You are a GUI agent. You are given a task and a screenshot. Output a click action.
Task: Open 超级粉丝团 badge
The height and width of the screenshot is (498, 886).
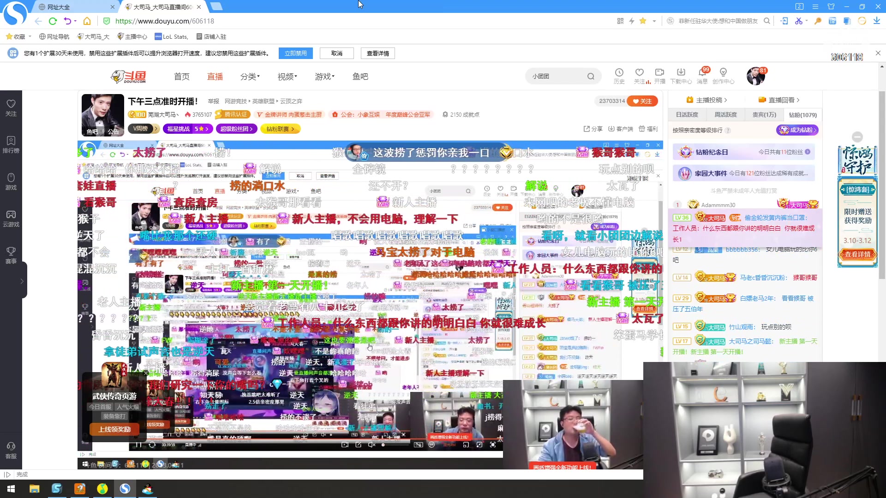pos(237,129)
